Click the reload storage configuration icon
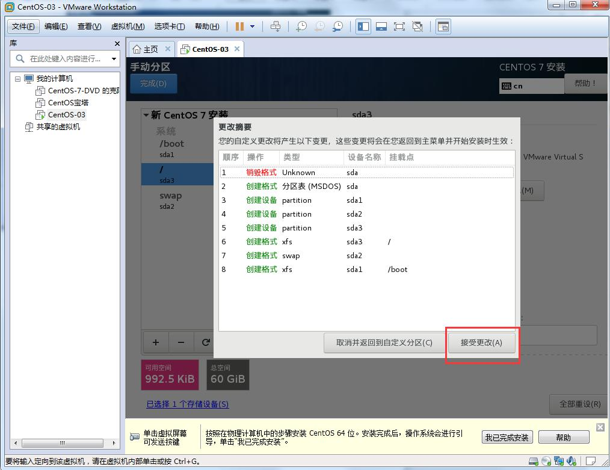This screenshot has height=470, width=610. click(x=205, y=342)
